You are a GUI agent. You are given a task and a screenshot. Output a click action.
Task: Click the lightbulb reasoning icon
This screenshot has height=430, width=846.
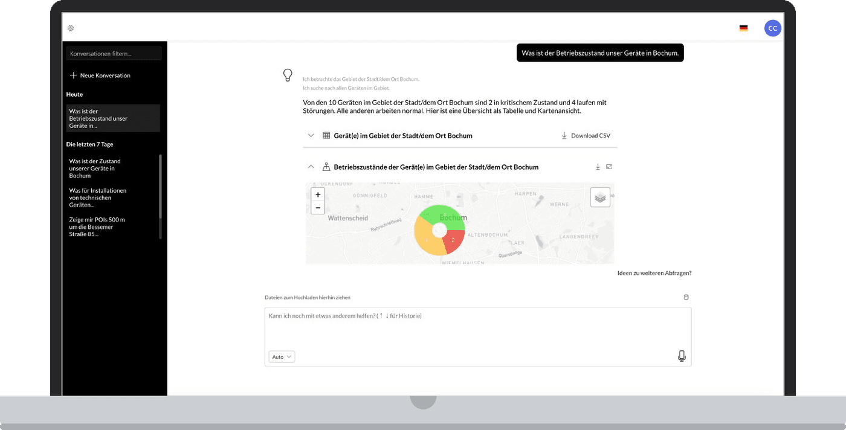point(288,75)
